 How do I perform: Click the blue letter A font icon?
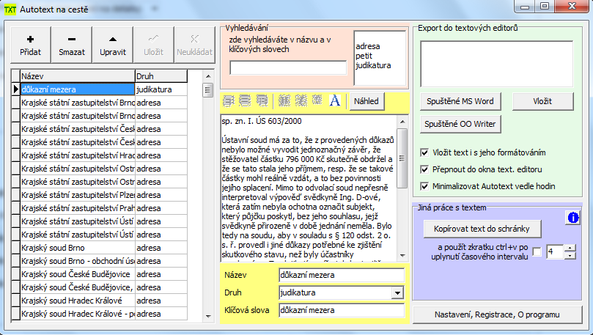point(335,100)
